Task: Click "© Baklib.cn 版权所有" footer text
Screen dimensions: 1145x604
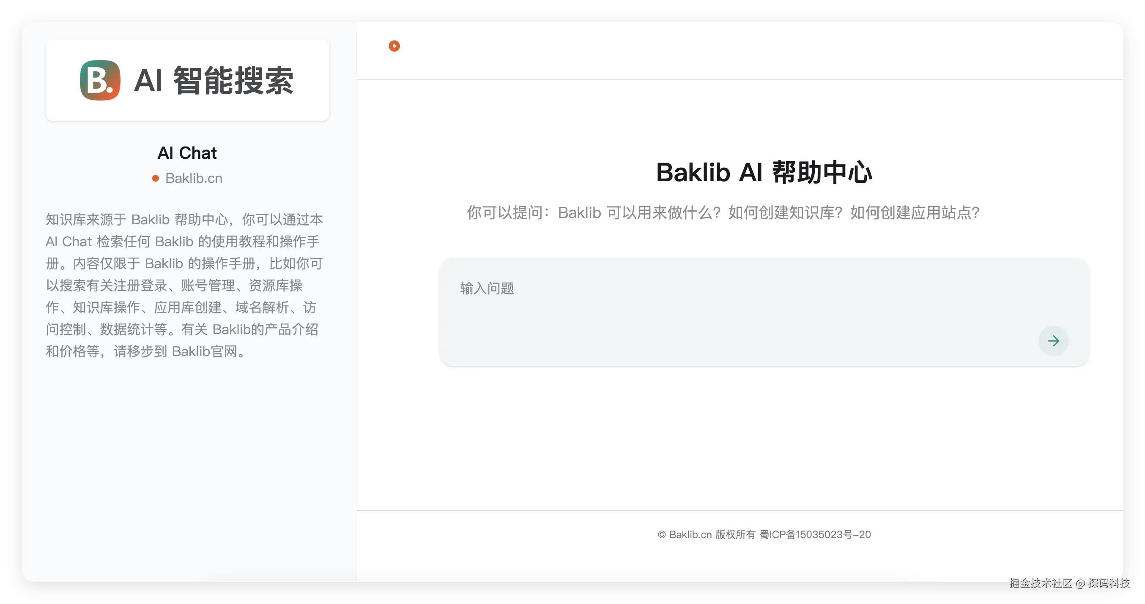Action: click(x=706, y=535)
